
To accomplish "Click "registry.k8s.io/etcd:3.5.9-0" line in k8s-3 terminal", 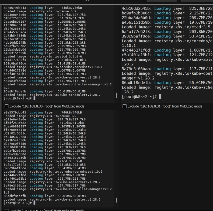I will pyautogui.click(x=43, y=161).
